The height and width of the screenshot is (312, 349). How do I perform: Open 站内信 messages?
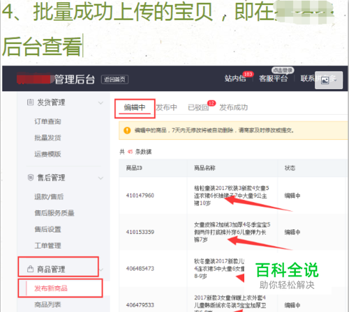[x=235, y=79]
